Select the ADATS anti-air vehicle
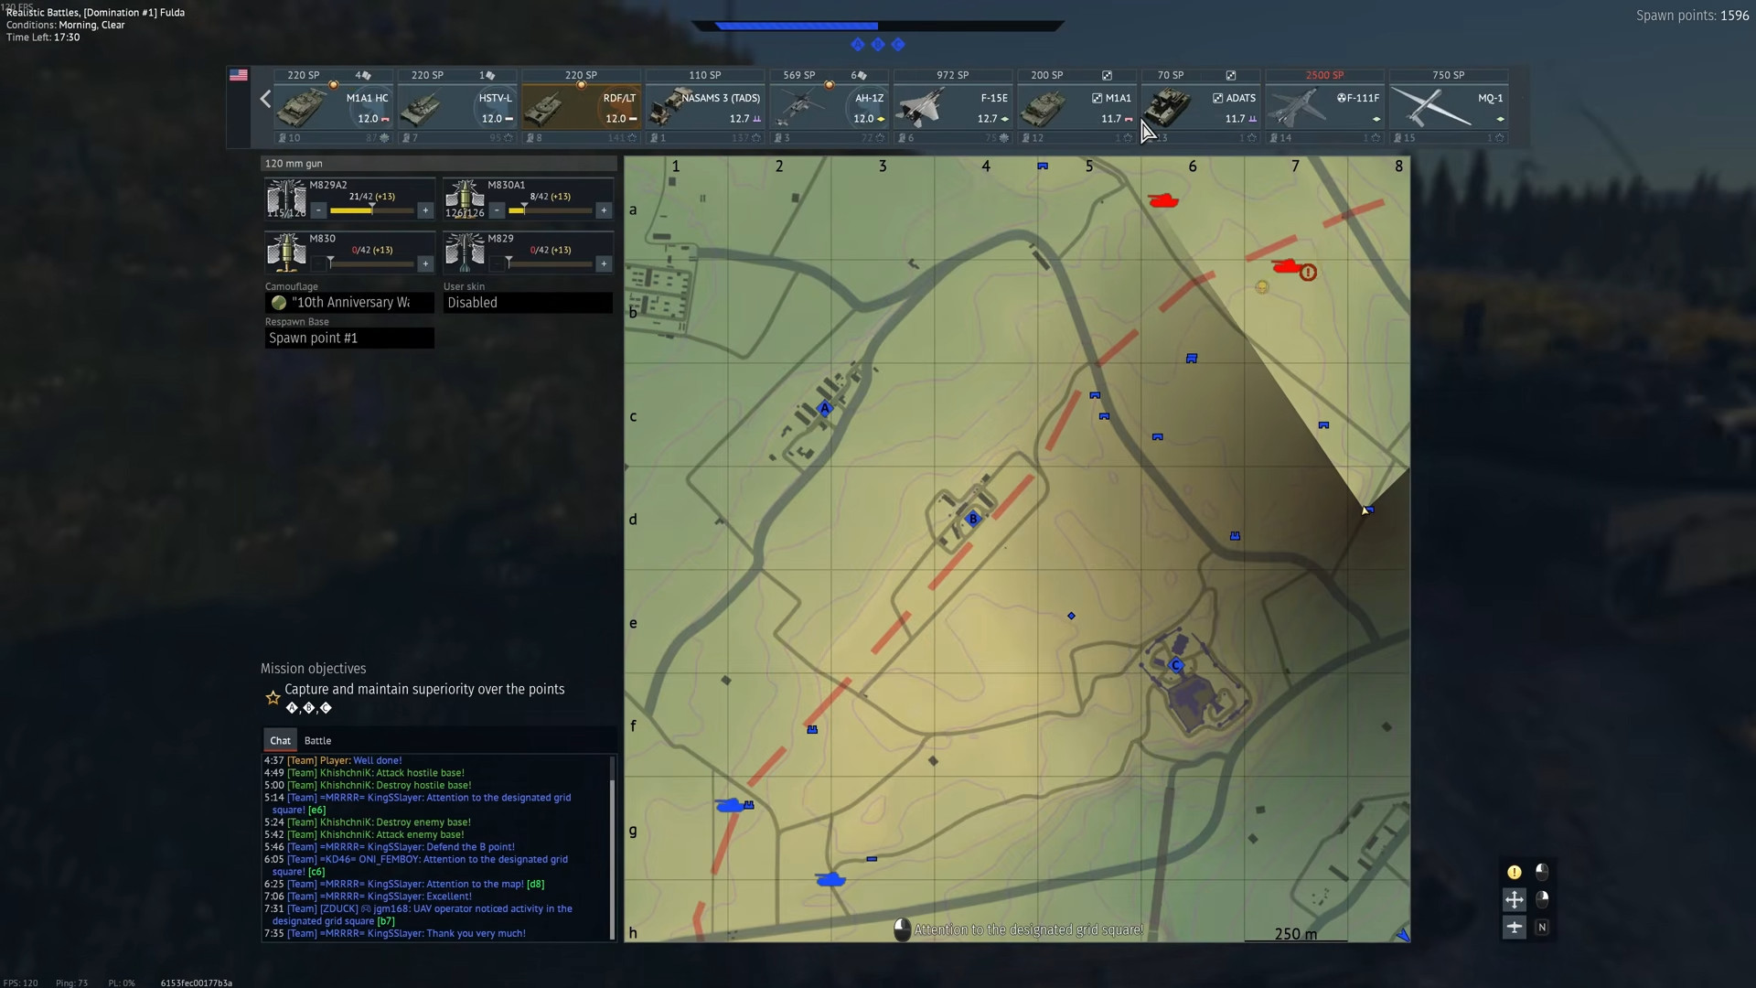The width and height of the screenshot is (1756, 988). coord(1201,105)
